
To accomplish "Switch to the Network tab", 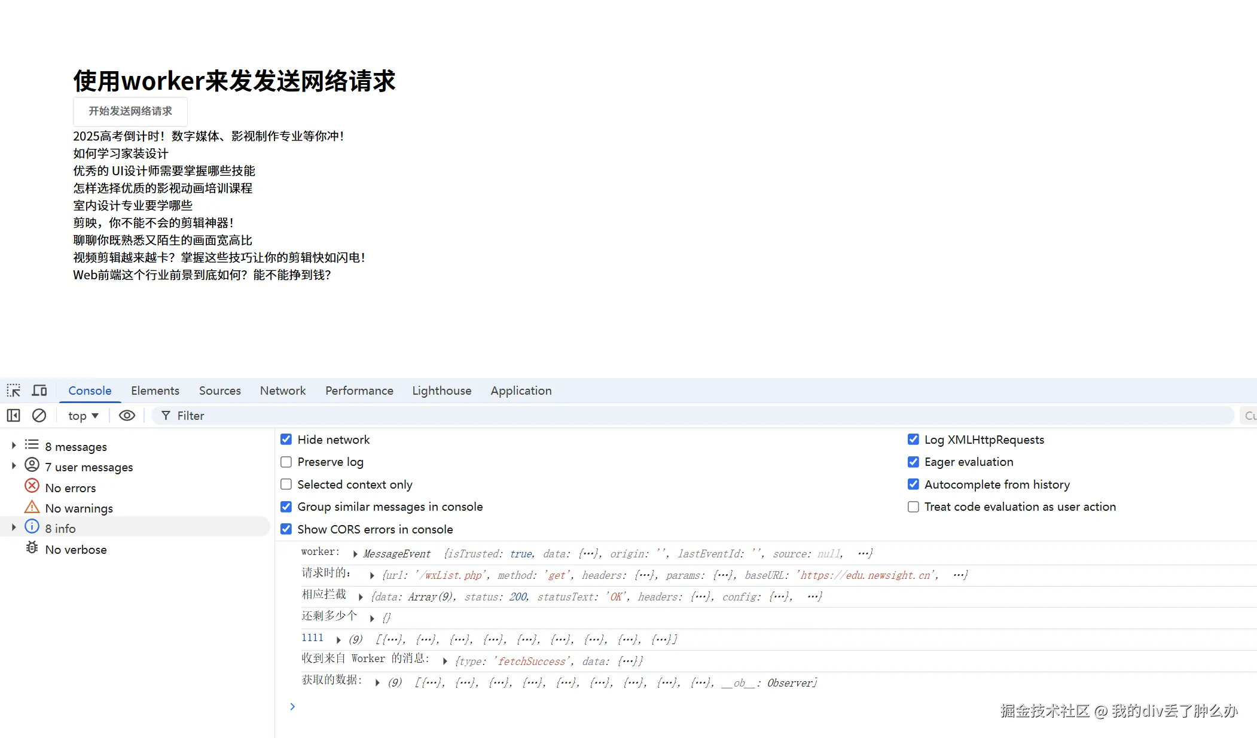I will point(282,391).
